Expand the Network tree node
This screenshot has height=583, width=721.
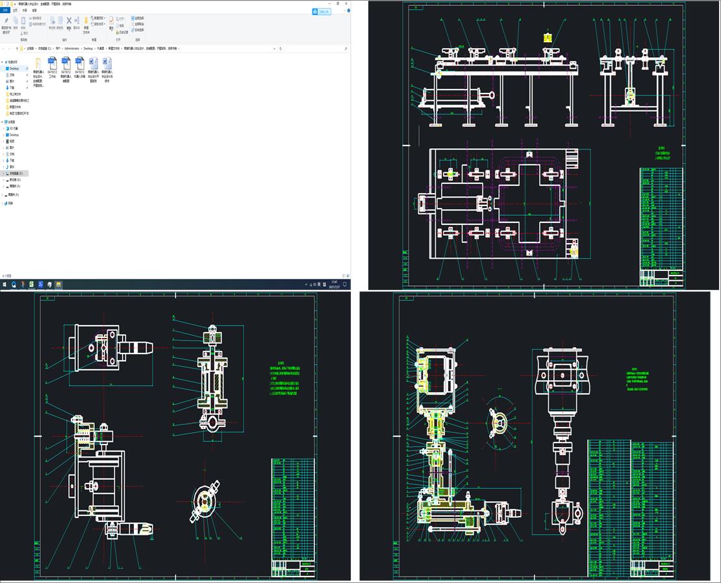click(2, 203)
